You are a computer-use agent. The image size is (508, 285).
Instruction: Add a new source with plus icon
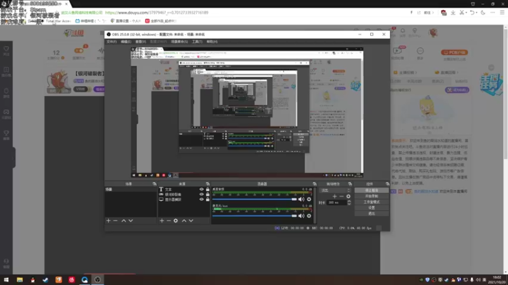tap(162, 220)
